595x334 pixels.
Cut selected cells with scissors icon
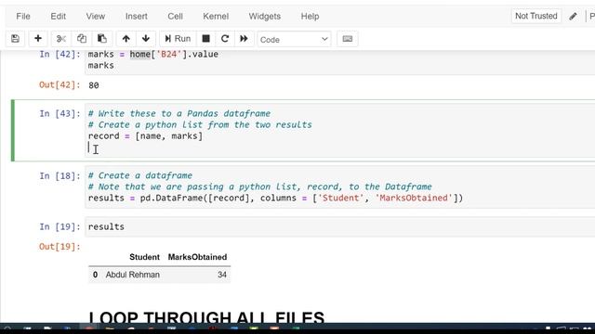click(x=61, y=39)
